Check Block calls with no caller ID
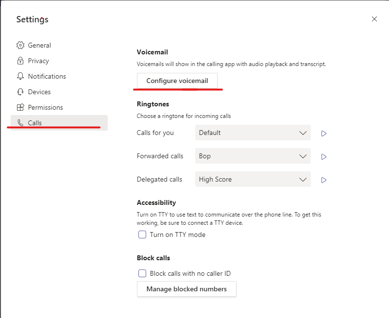Image resolution: width=389 pixels, height=318 pixels. [142, 273]
